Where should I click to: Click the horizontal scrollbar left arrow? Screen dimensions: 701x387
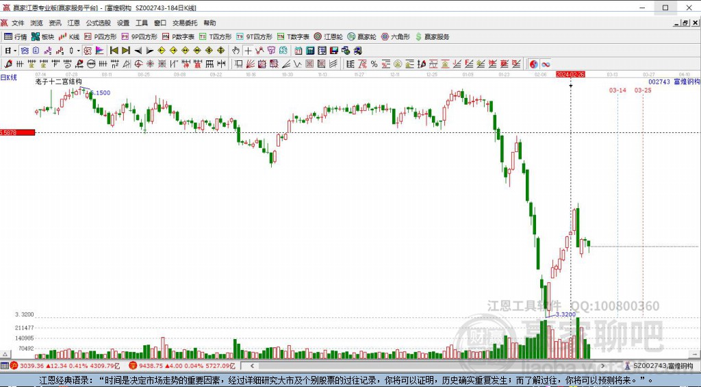point(252,366)
